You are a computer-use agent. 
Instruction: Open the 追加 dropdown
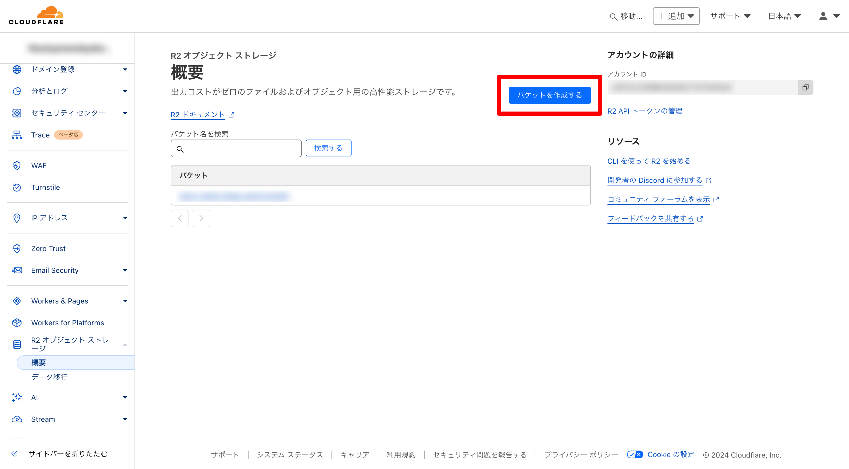click(x=676, y=16)
